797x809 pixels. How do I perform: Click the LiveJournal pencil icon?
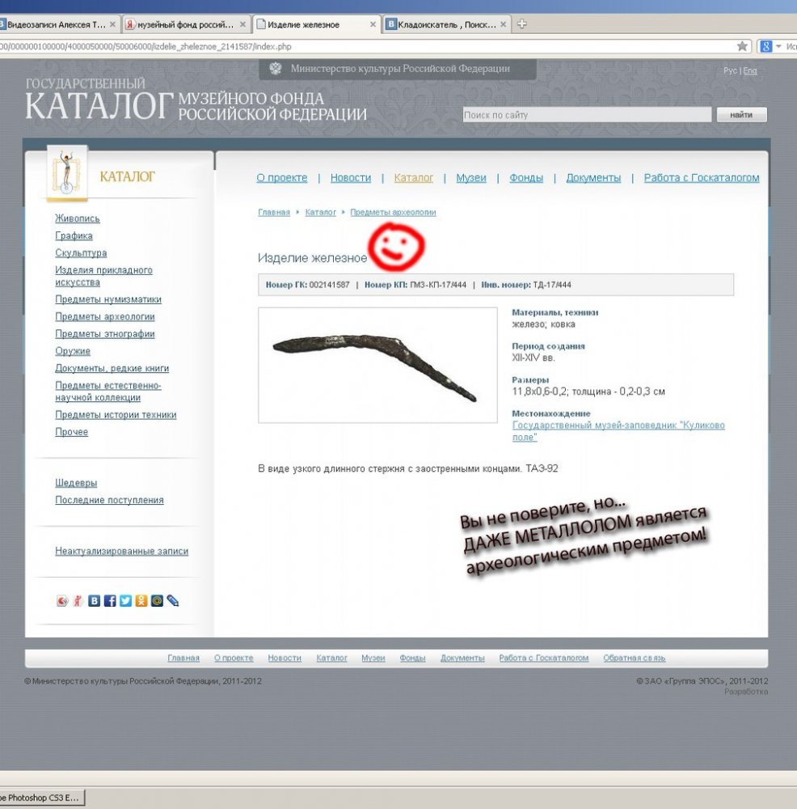click(172, 601)
